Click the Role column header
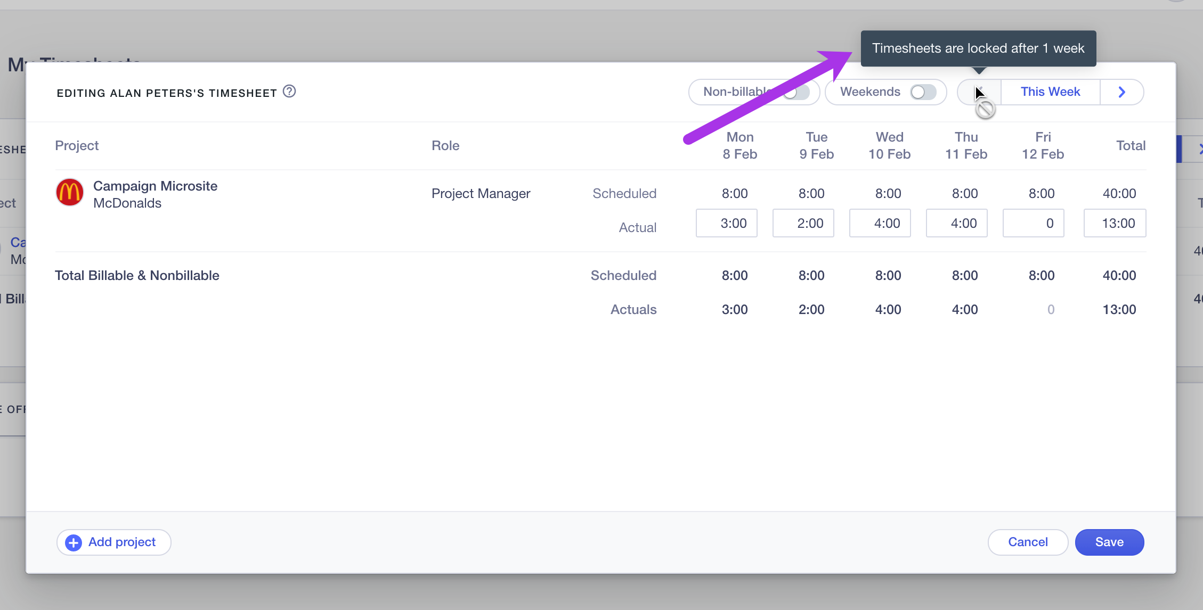 point(445,146)
